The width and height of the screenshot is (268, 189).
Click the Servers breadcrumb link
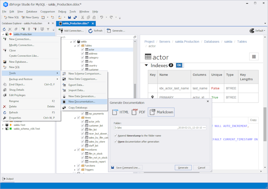[164, 41]
